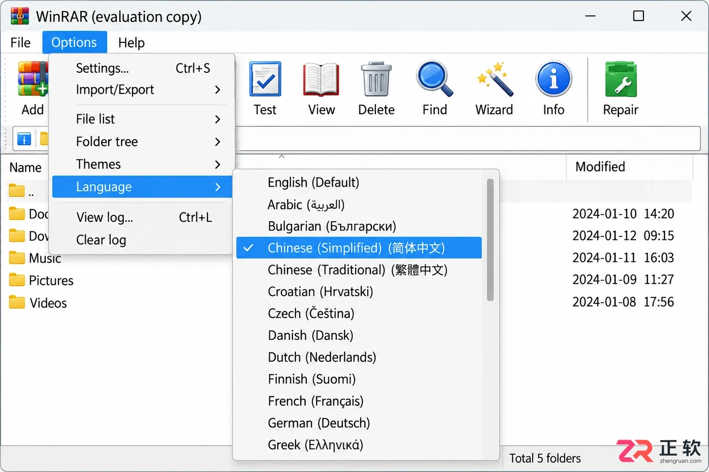The width and height of the screenshot is (709, 472).
Task: Click the language list scrollbar thumb
Action: [x=490, y=239]
